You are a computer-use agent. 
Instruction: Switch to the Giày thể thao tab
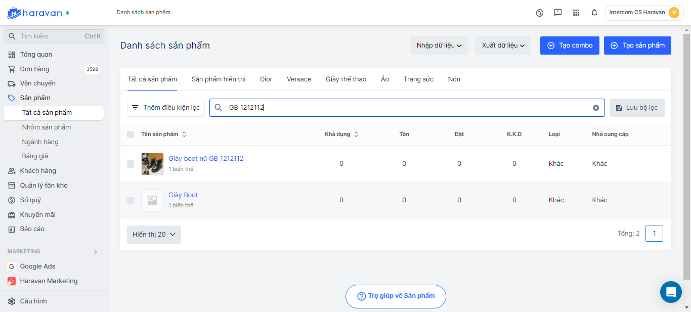(x=346, y=79)
